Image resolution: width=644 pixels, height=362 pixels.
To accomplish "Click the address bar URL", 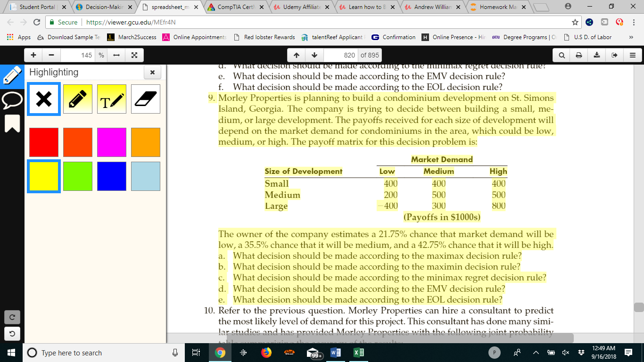I will [132, 22].
